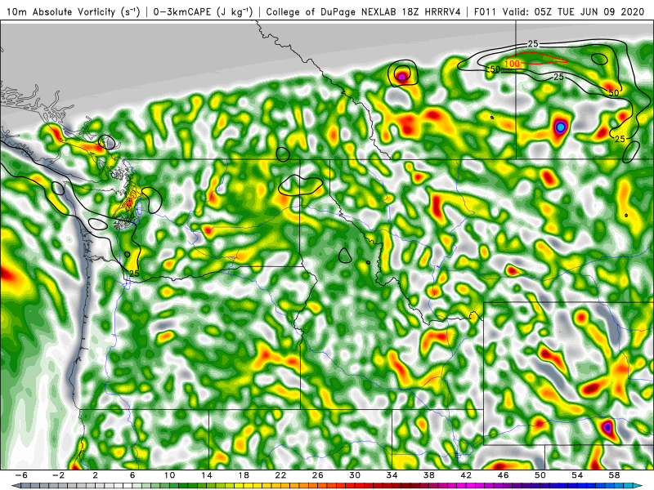Click the "18" colorbar tick label
Viewport: 654px width, 490px height.
(244, 475)
